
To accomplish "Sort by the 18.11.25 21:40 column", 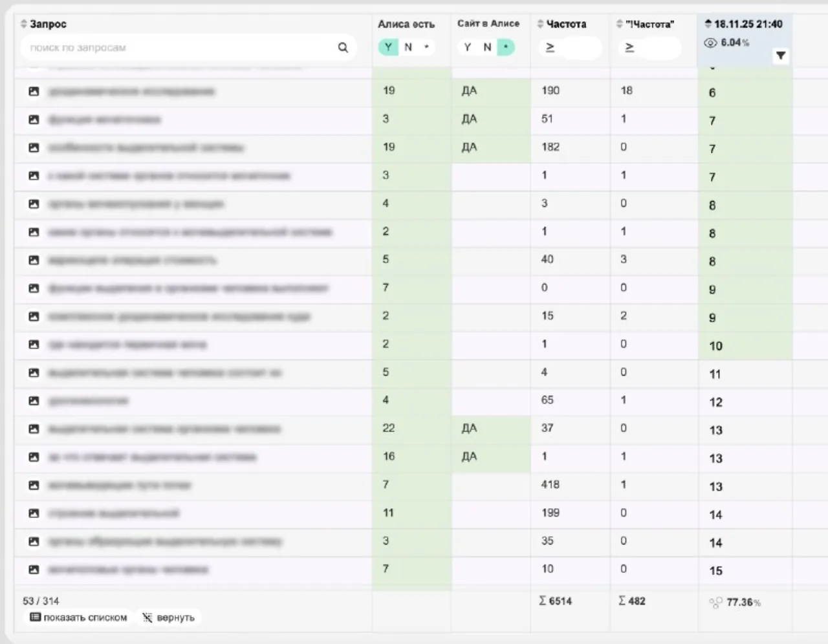I will click(x=744, y=24).
